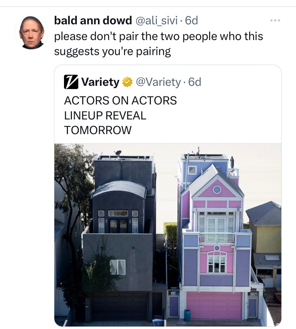Viewport: 296px width, 329px height.
Task: Click the pink garage door in the photo
Action: pyautogui.click(x=214, y=305)
